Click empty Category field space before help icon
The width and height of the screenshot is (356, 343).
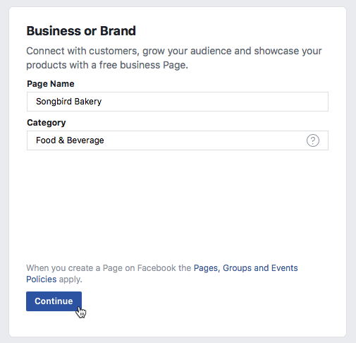pos(204,140)
